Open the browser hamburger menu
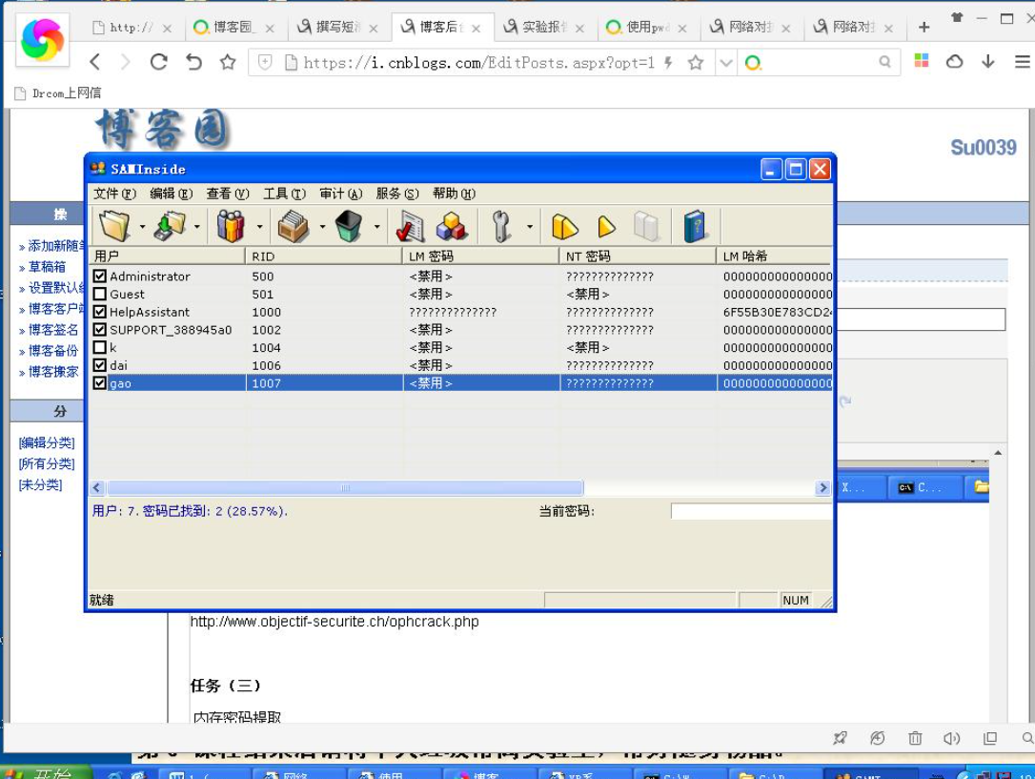This screenshot has width=1035, height=779. pyautogui.click(x=1022, y=62)
